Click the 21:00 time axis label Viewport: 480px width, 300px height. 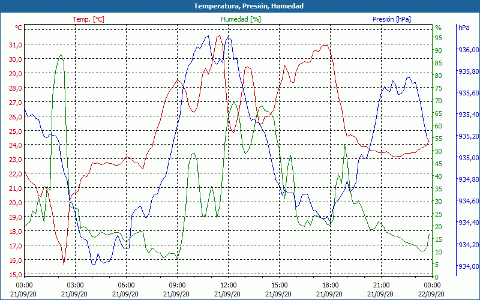coord(381,286)
